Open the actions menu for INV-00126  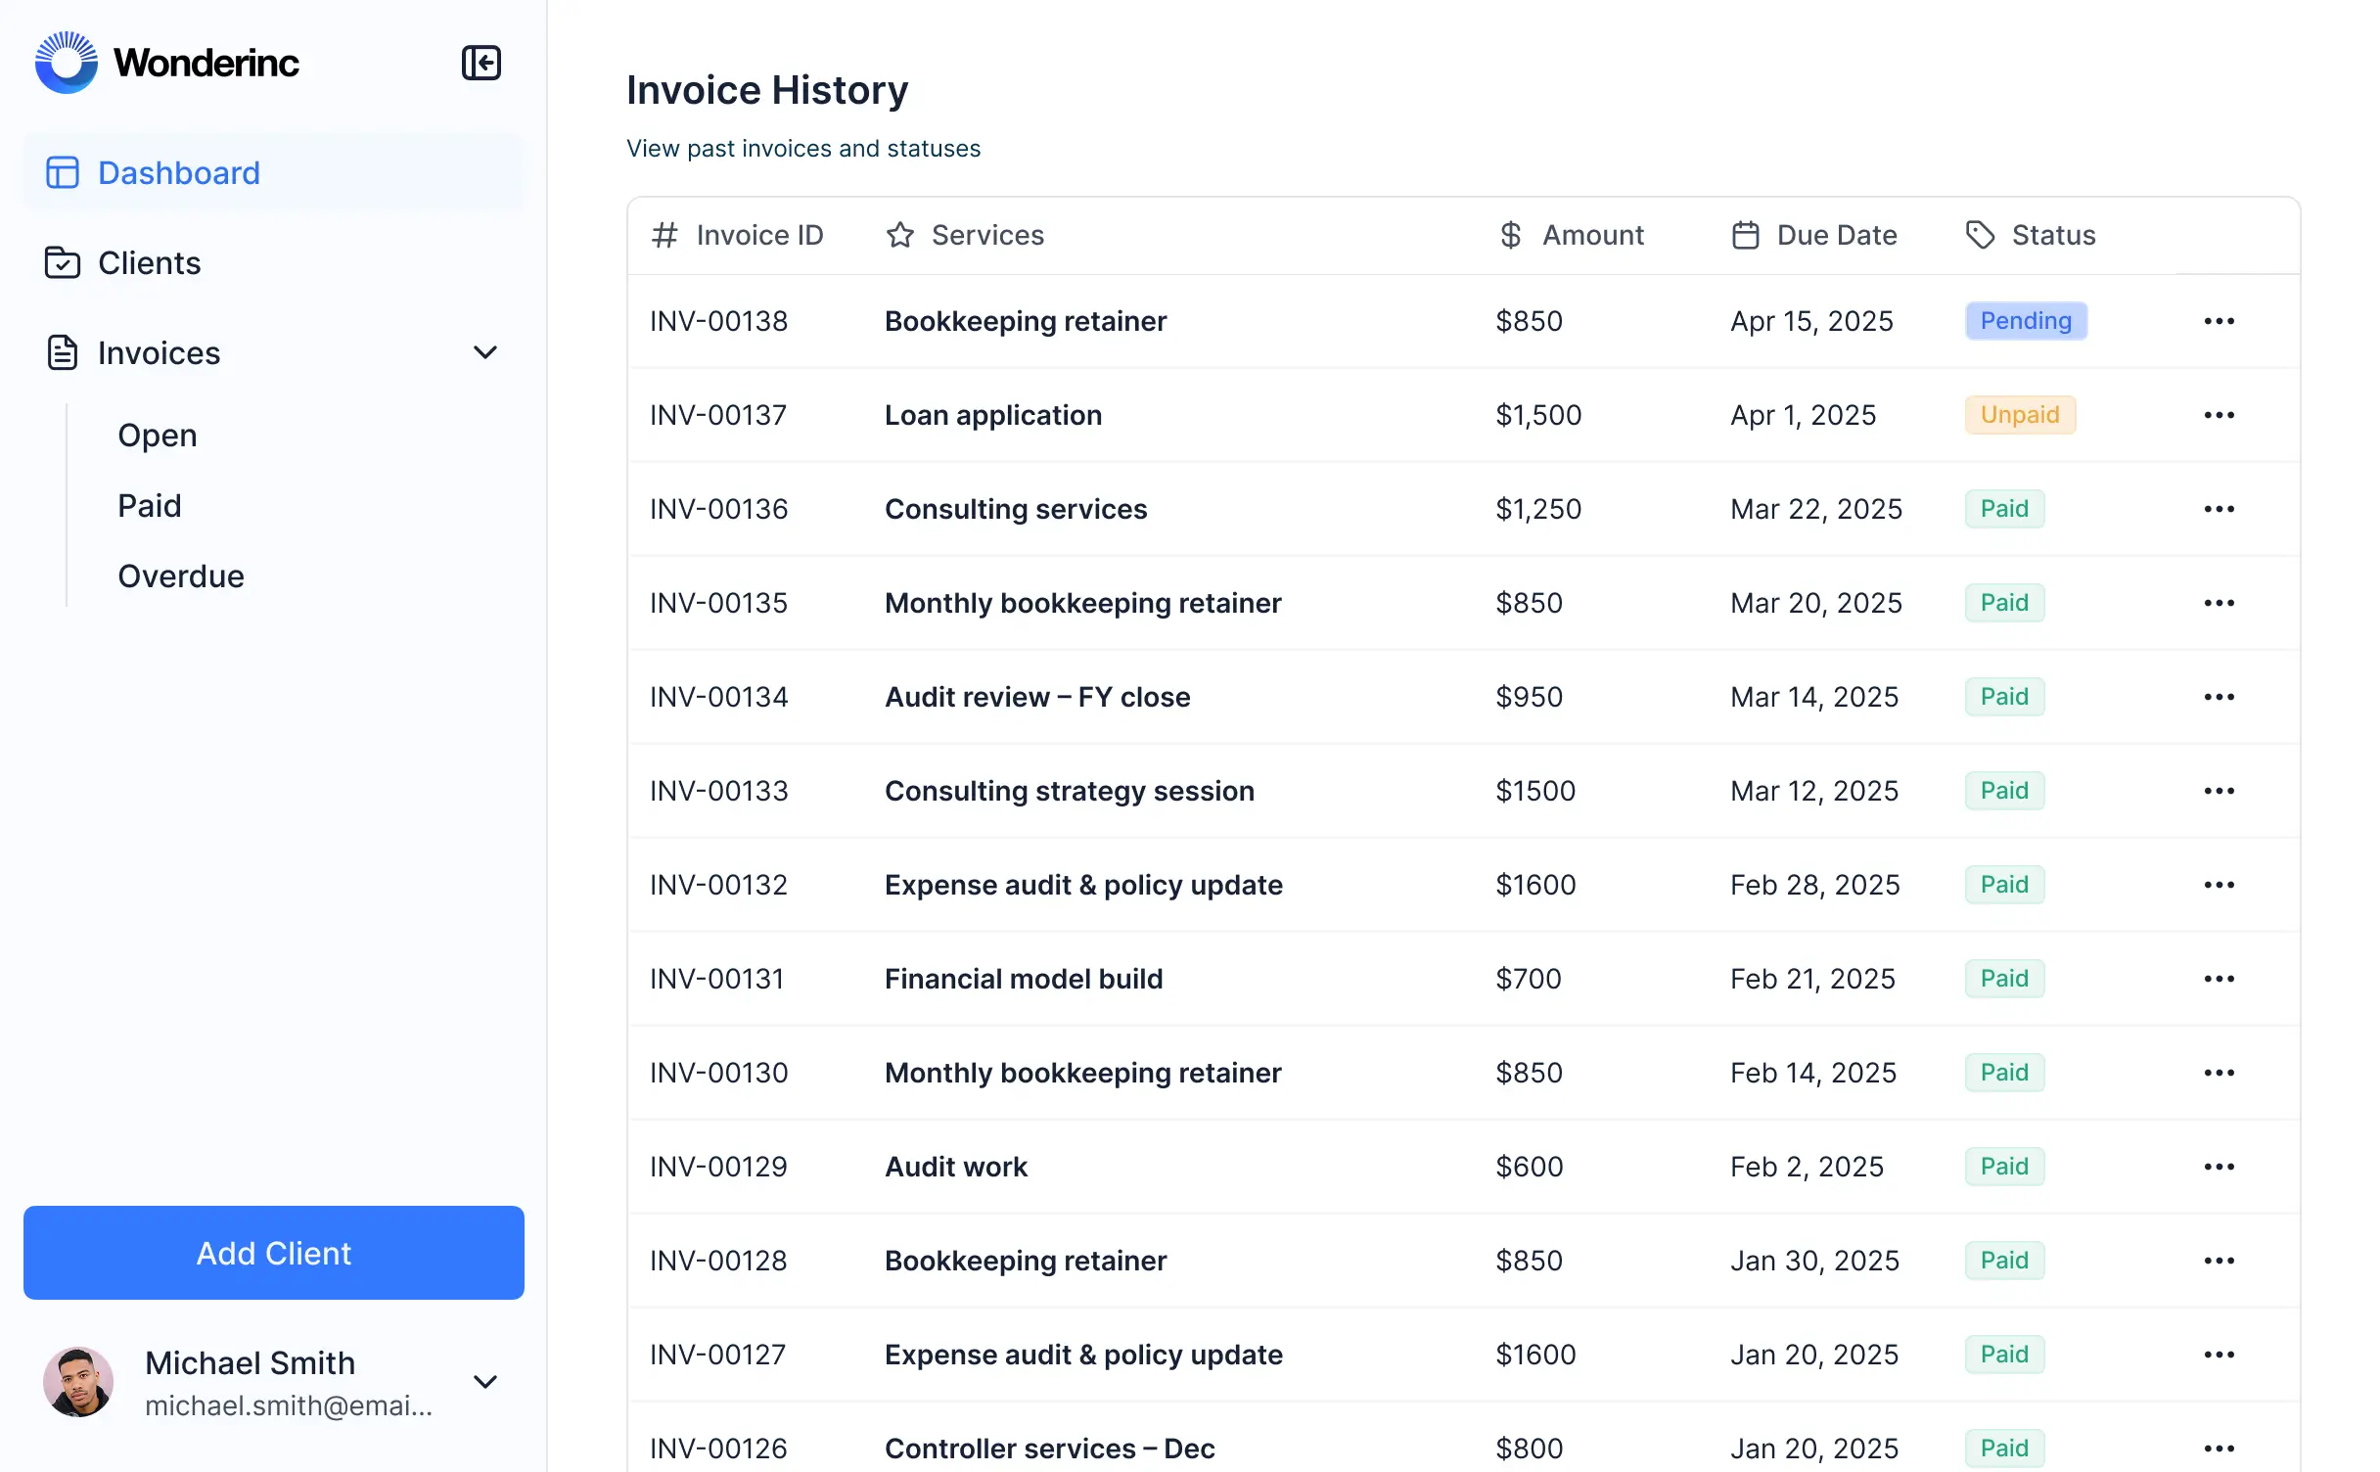point(2220,1448)
